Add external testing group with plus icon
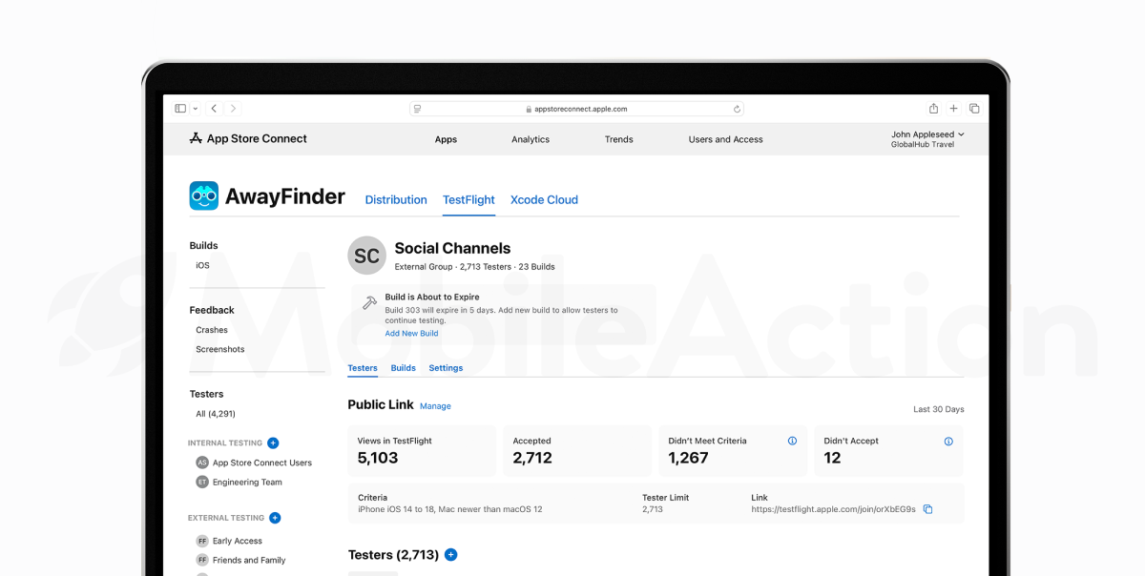This screenshot has width=1145, height=576. click(275, 518)
